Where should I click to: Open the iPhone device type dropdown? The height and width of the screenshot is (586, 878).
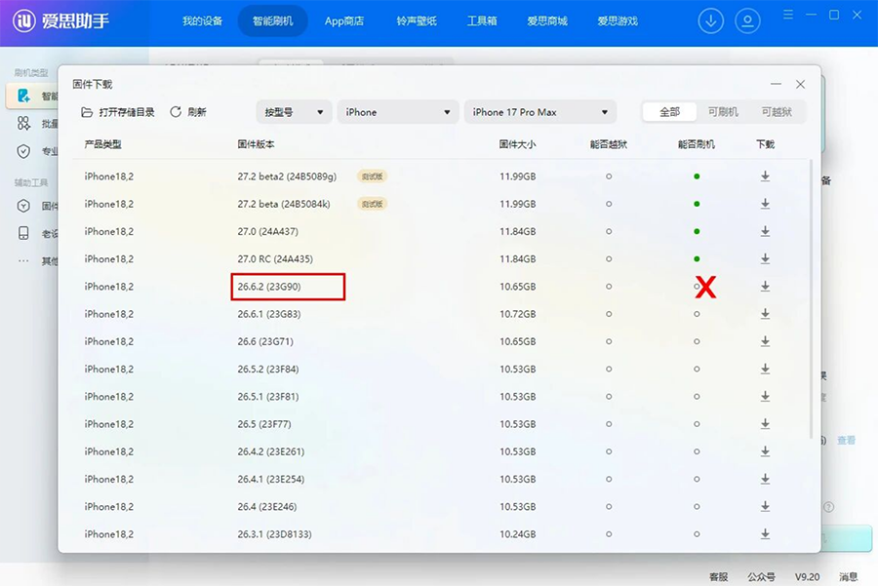pos(398,112)
